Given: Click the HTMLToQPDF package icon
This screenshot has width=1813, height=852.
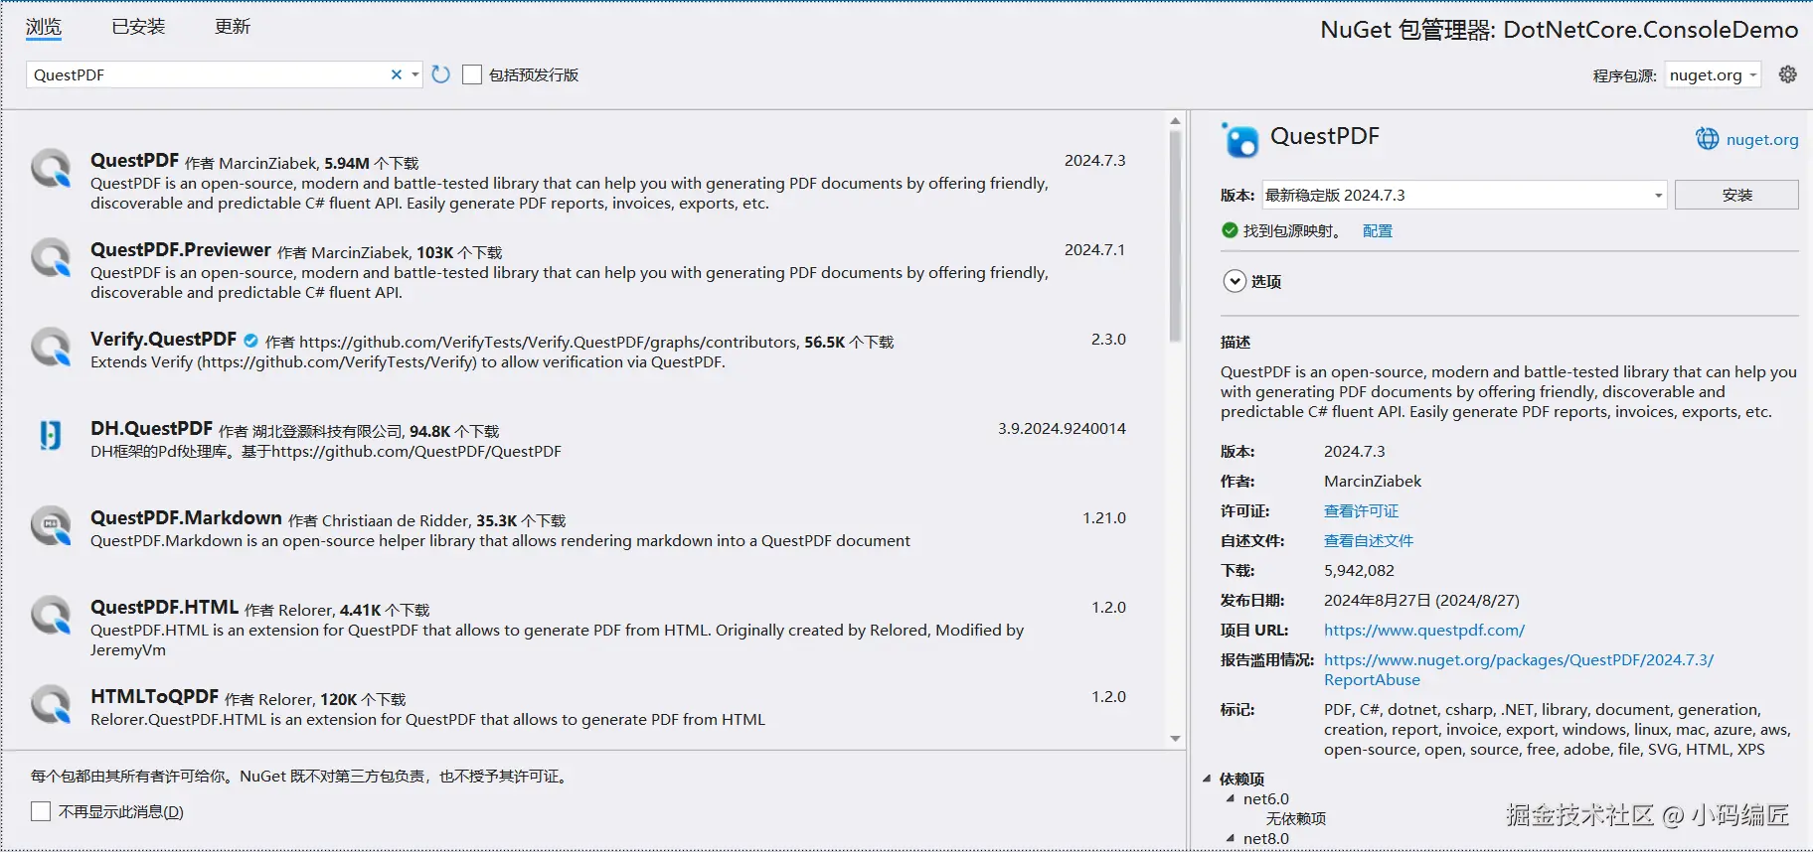Looking at the screenshot, I should coord(51,704).
